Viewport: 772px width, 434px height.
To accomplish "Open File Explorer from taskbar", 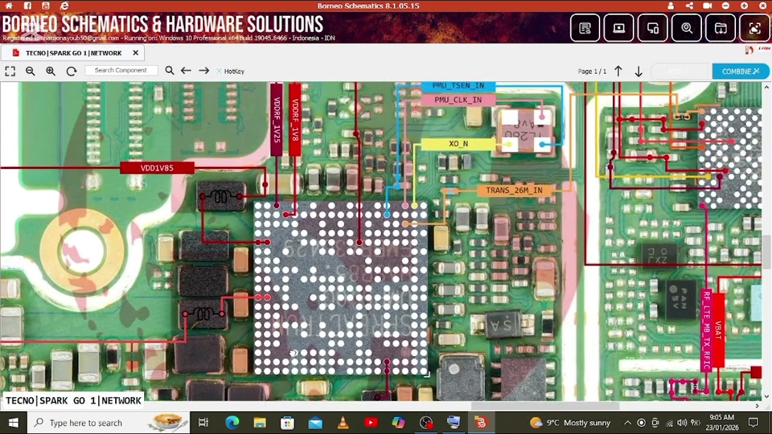I will point(260,423).
